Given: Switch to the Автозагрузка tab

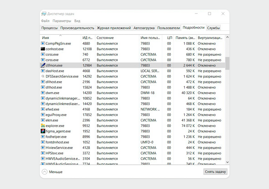Looking at the screenshot, I should pyautogui.click(x=144, y=28).
